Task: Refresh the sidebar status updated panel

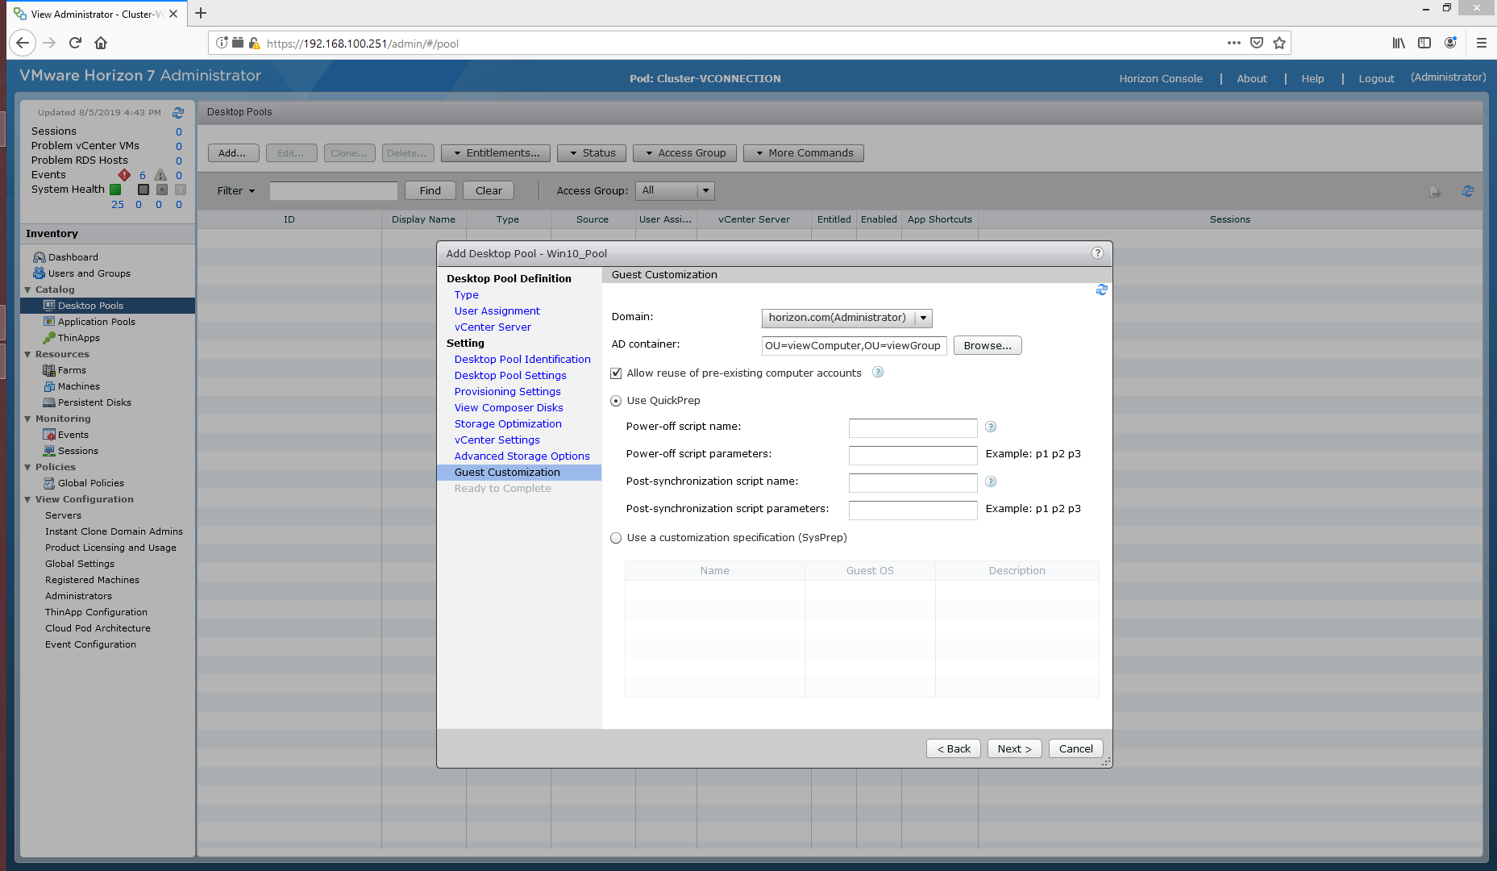Action: 178,113
